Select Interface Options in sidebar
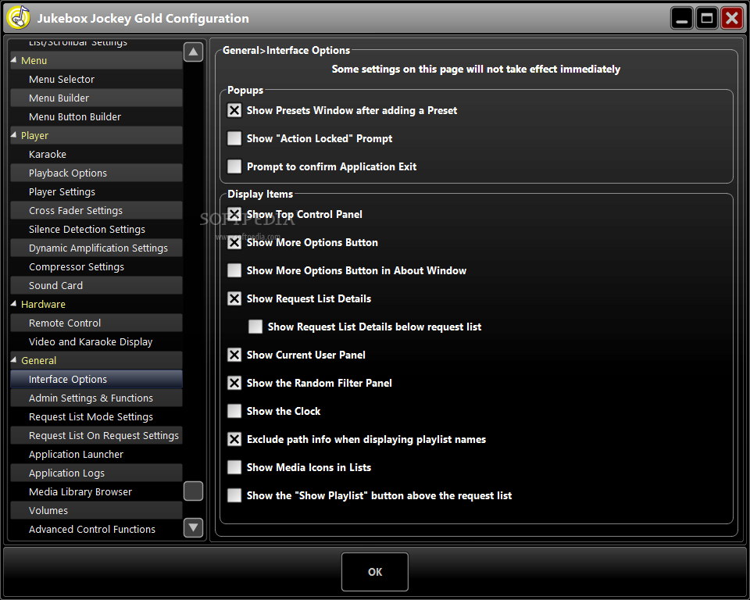This screenshot has width=750, height=600. (x=96, y=379)
